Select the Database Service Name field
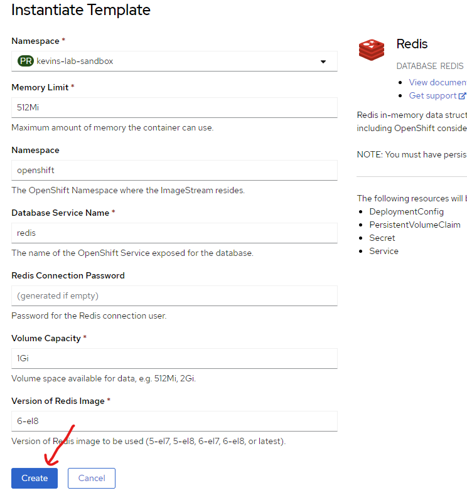The width and height of the screenshot is (467, 493). click(x=174, y=233)
